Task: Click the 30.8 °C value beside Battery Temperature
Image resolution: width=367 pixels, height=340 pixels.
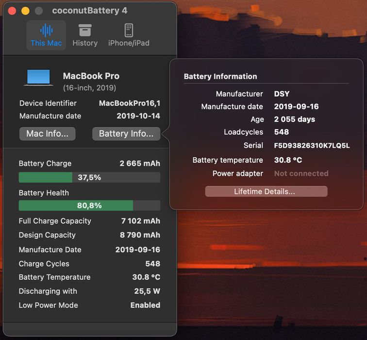Action: point(146,277)
